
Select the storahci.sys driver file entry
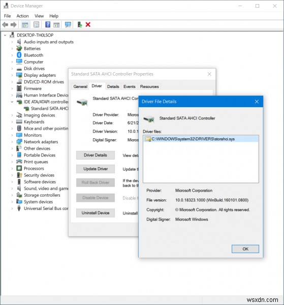pyautogui.click(x=201, y=139)
